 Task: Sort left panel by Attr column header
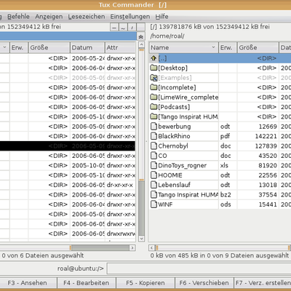click(120, 47)
